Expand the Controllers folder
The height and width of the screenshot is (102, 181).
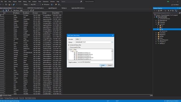pyautogui.click(x=156, y=33)
